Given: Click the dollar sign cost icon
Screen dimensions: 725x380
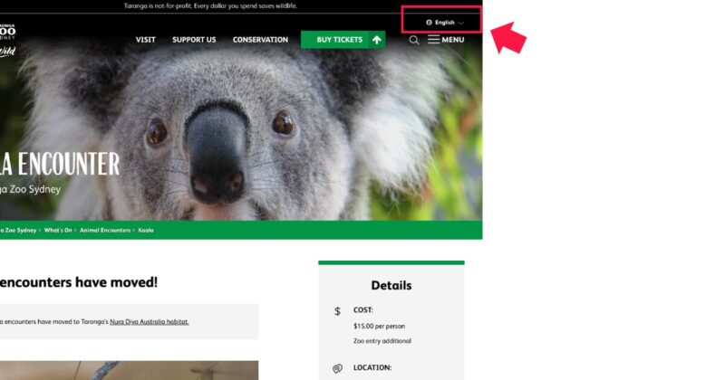Looking at the screenshot, I should click(337, 311).
